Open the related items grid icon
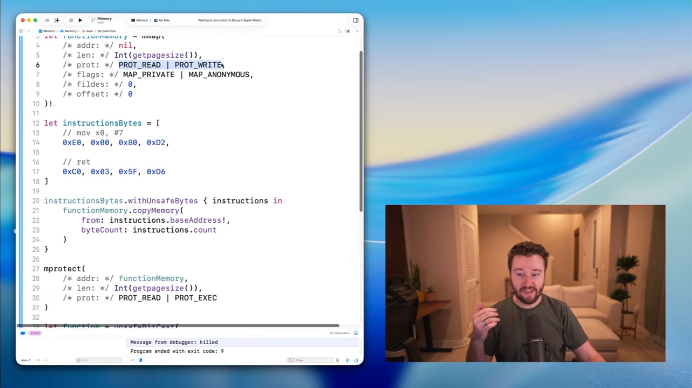 [x=21, y=31]
